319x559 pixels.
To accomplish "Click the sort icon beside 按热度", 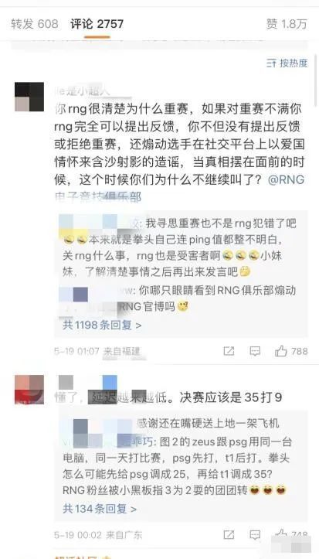I will (271, 63).
